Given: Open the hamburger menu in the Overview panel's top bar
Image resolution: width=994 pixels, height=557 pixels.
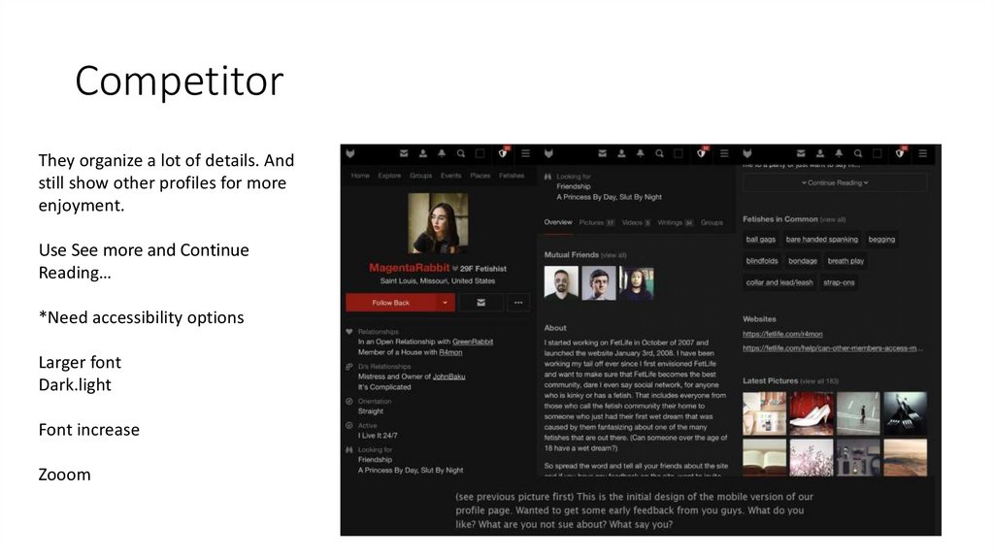Looking at the screenshot, I should click(x=724, y=153).
